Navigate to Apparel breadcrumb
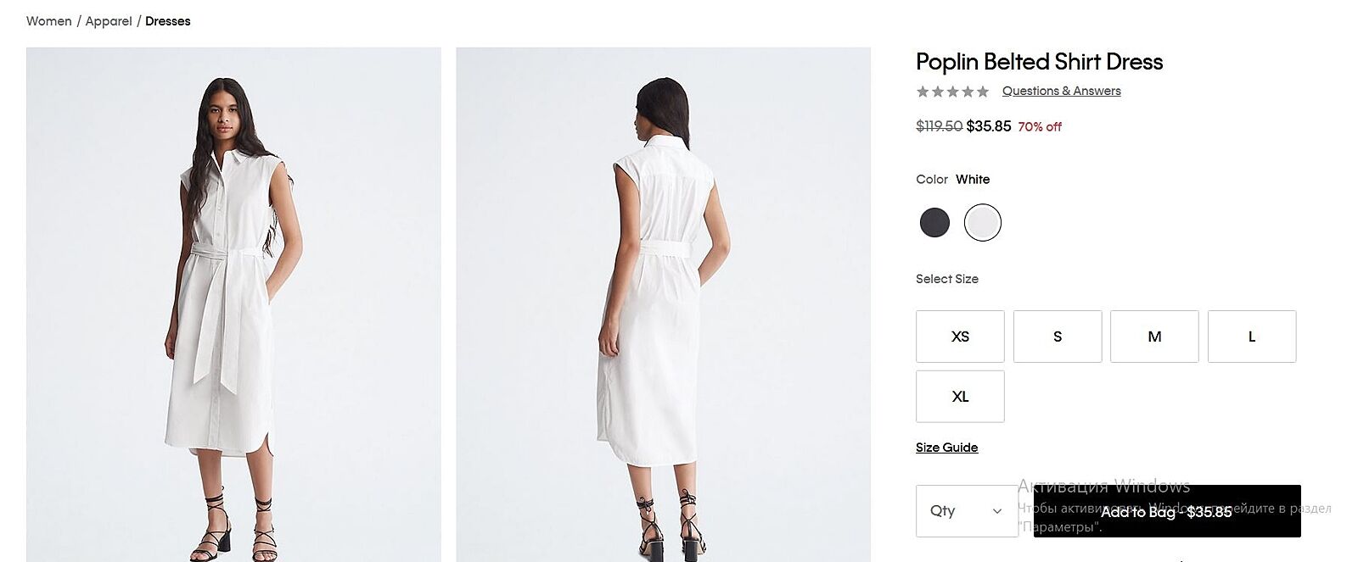The height and width of the screenshot is (562, 1358). [109, 21]
